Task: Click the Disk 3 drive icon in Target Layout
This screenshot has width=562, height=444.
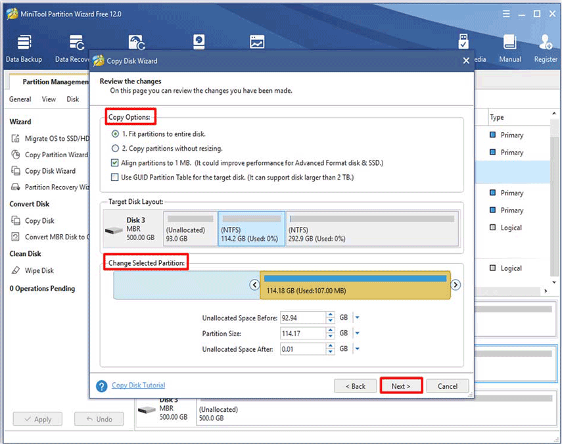Action: [x=114, y=230]
